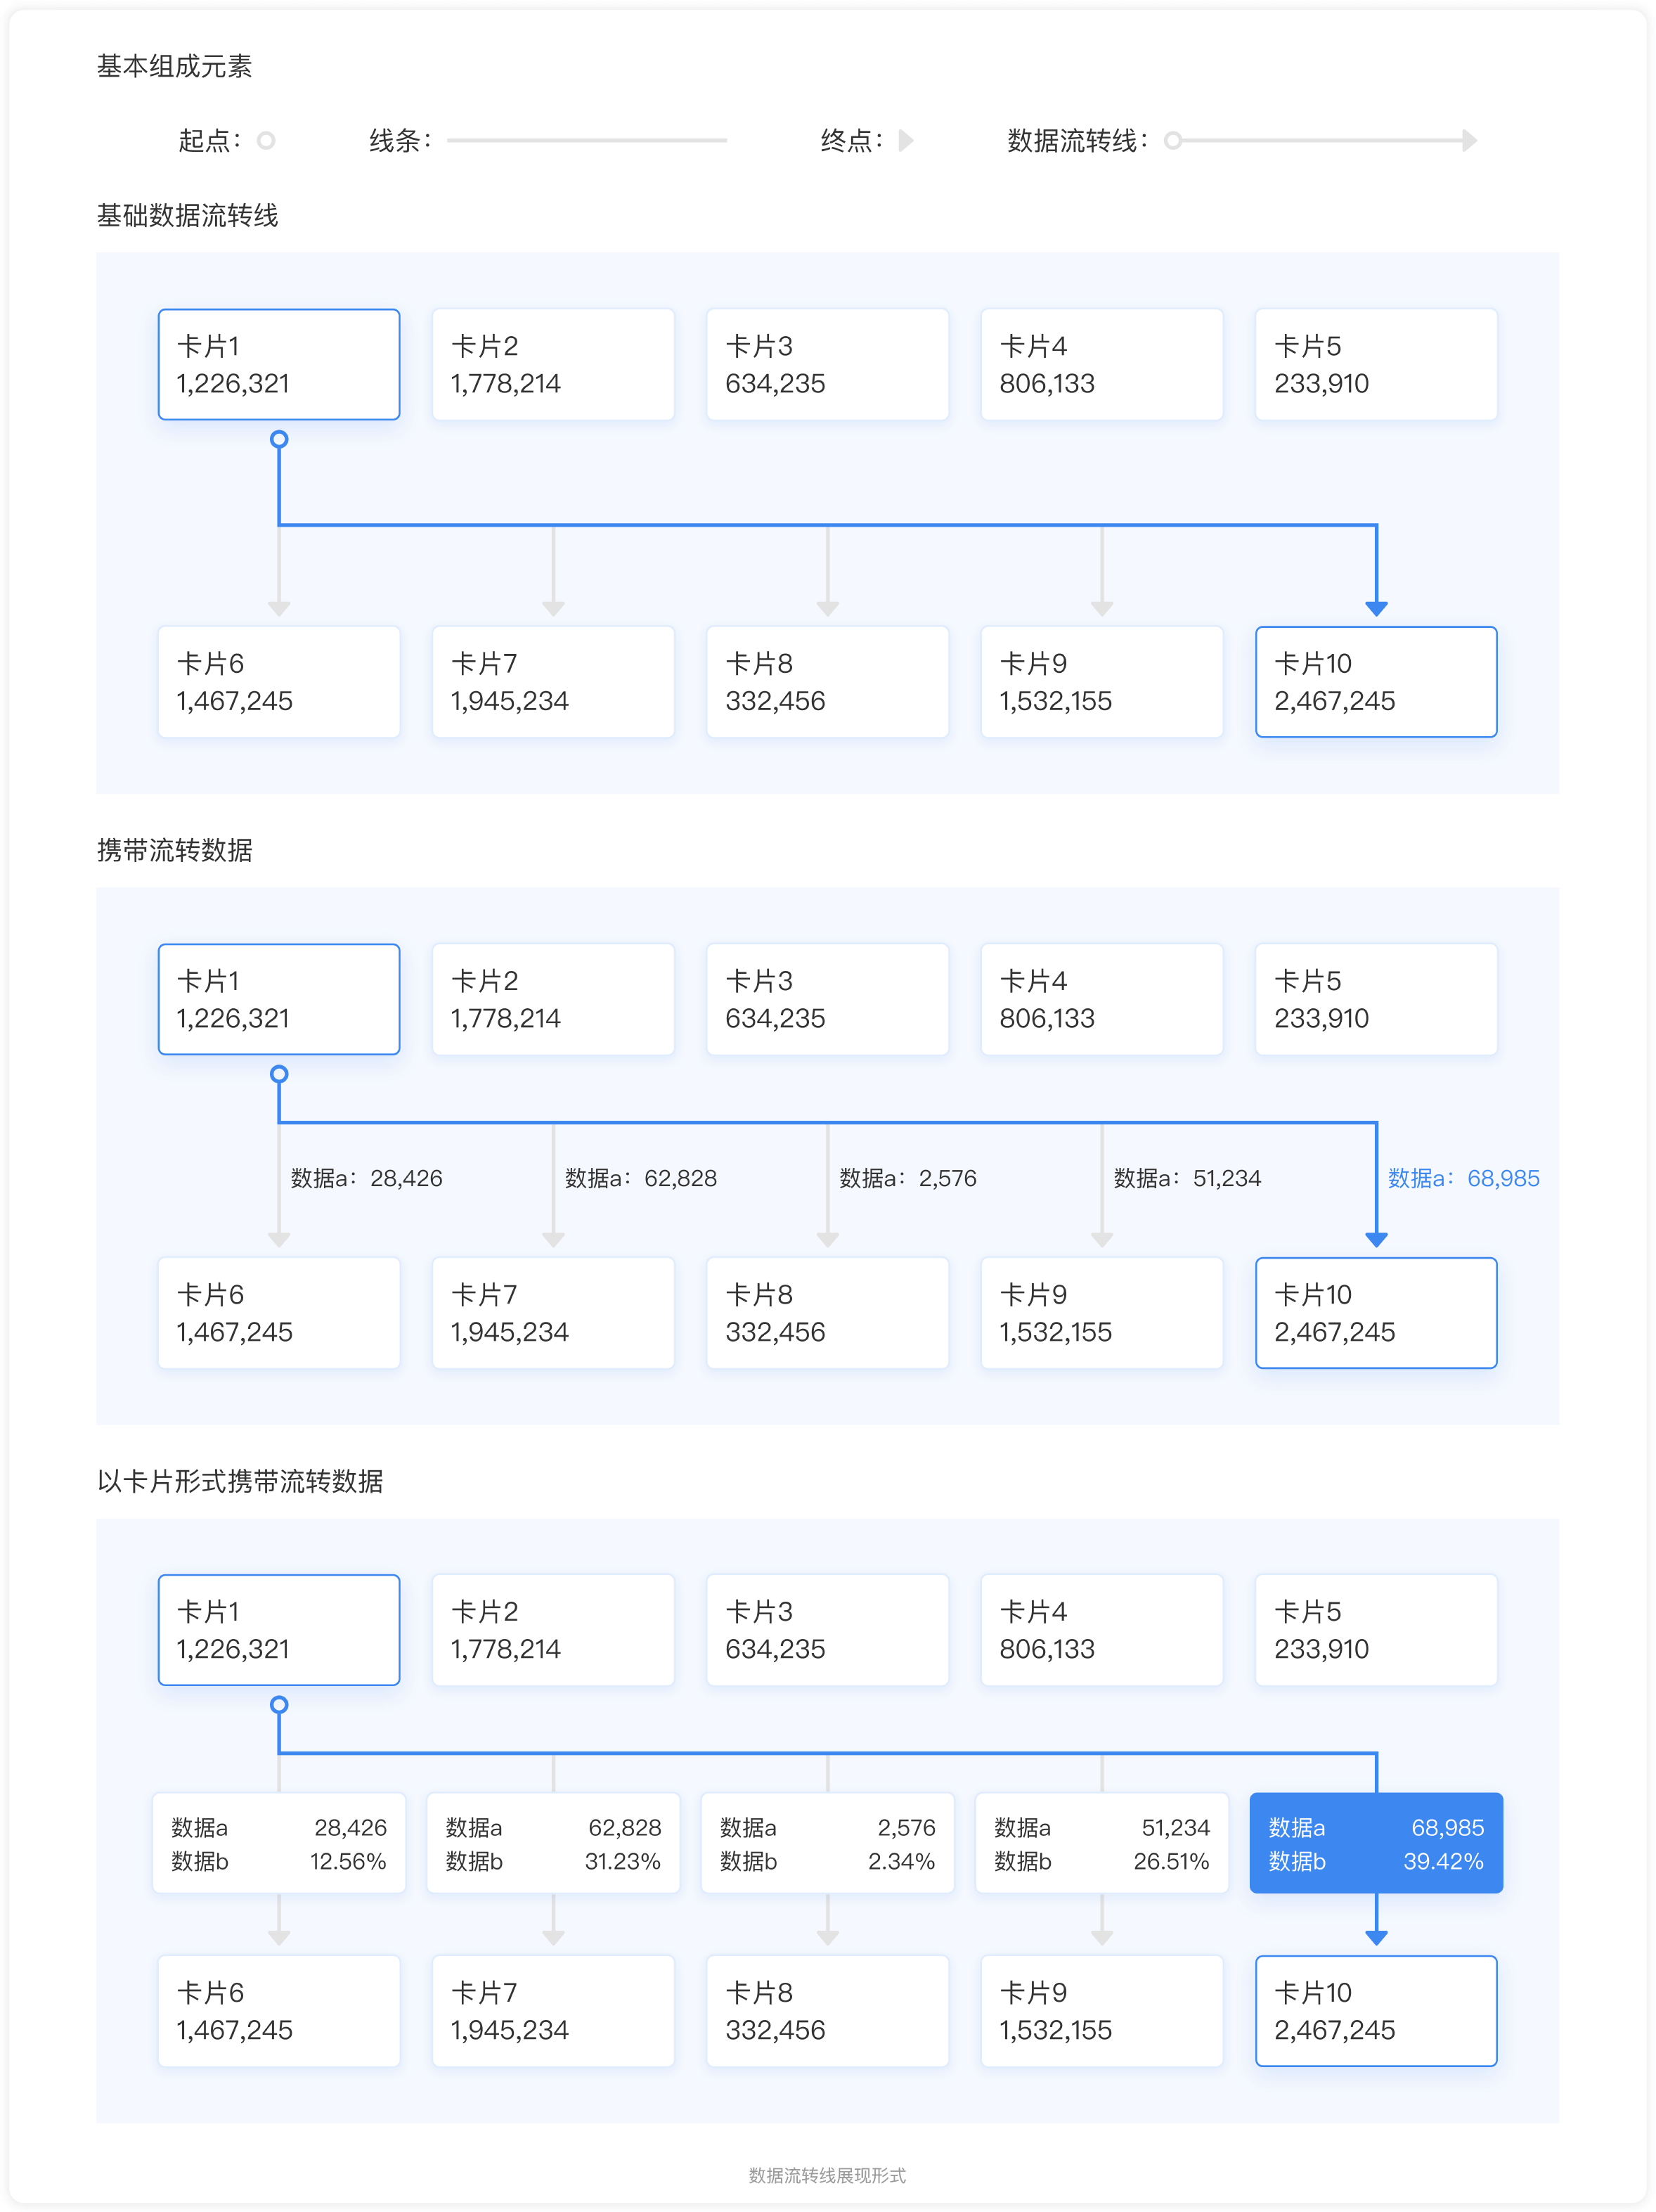Select 卡片4 card in 基础数据流转线 section
The width and height of the screenshot is (1656, 2212).
click(1102, 364)
